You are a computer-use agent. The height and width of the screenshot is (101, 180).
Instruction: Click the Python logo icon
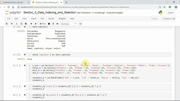coord(161,13)
